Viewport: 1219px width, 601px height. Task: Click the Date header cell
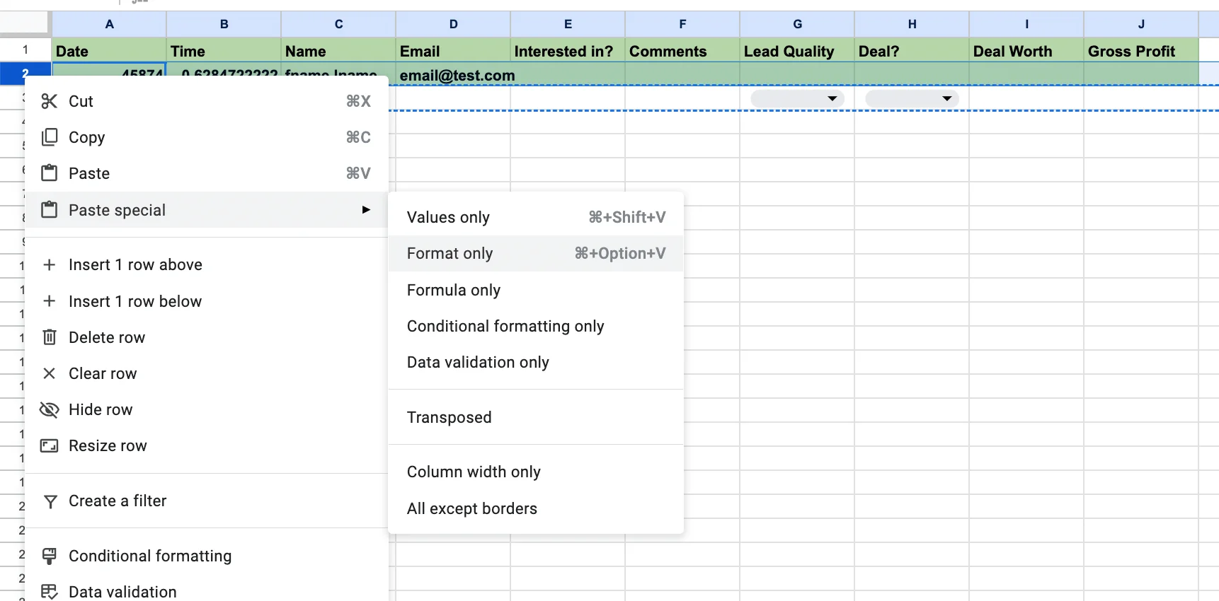[109, 50]
